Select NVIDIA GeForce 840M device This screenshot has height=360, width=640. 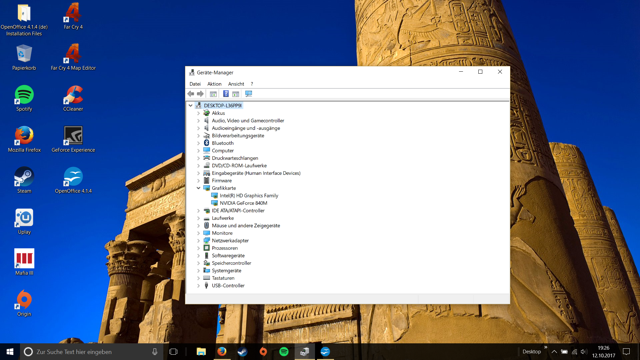click(243, 203)
